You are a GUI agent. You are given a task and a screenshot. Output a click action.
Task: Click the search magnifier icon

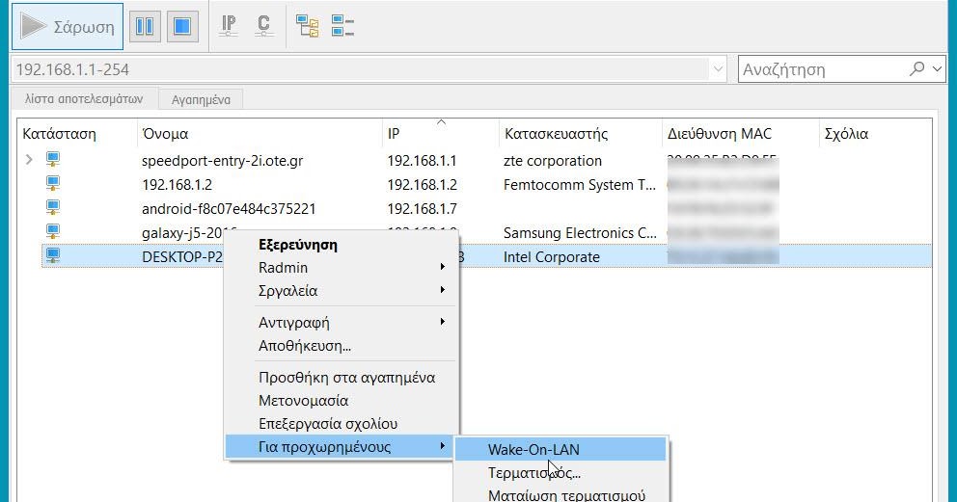[x=916, y=68]
